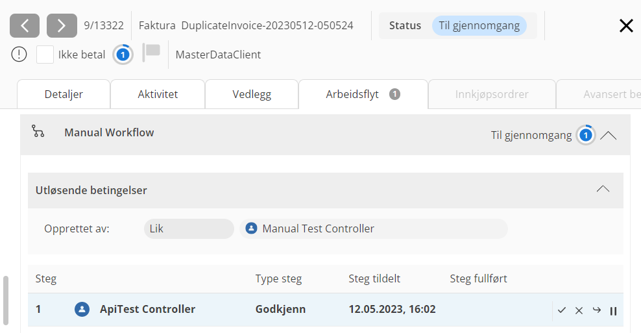Viewport: 641px width, 333px height.
Task: Click the Manual Workflow branch icon
Action: [38, 132]
